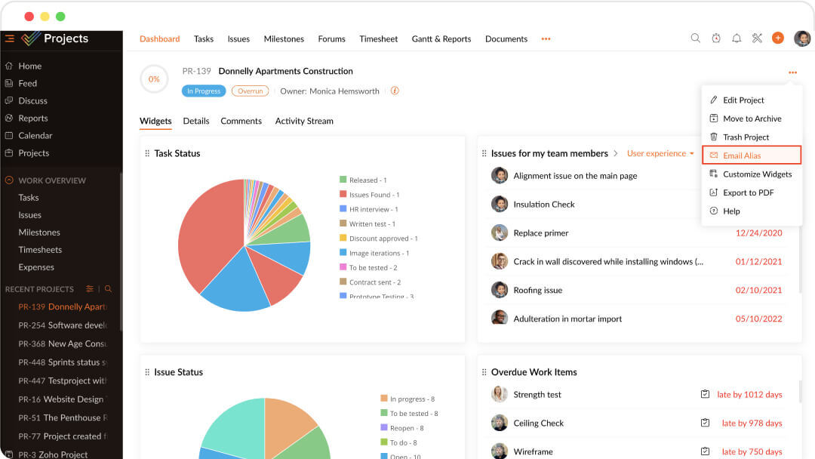815x459 pixels.
Task: Click the 0% progress circle
Action: click(154, 79)
